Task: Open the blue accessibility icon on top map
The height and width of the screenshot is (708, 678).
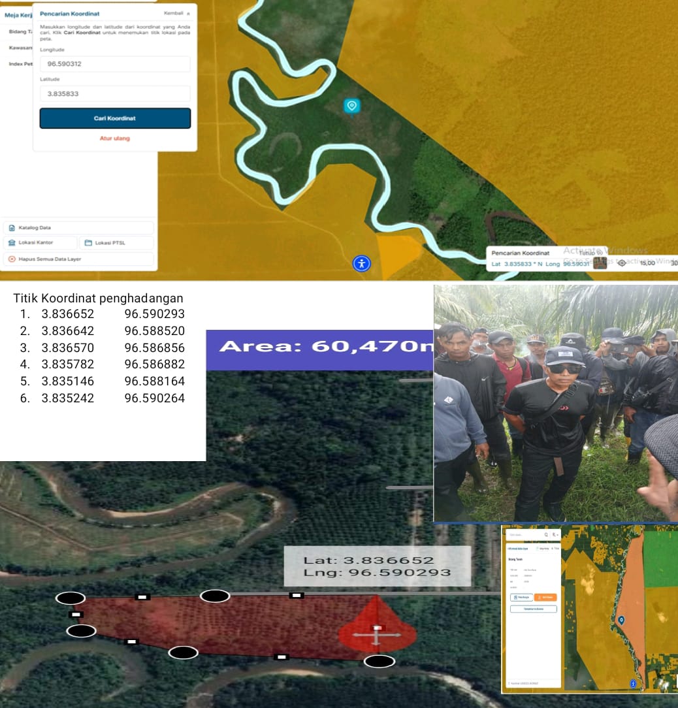Action: [361, 263]
